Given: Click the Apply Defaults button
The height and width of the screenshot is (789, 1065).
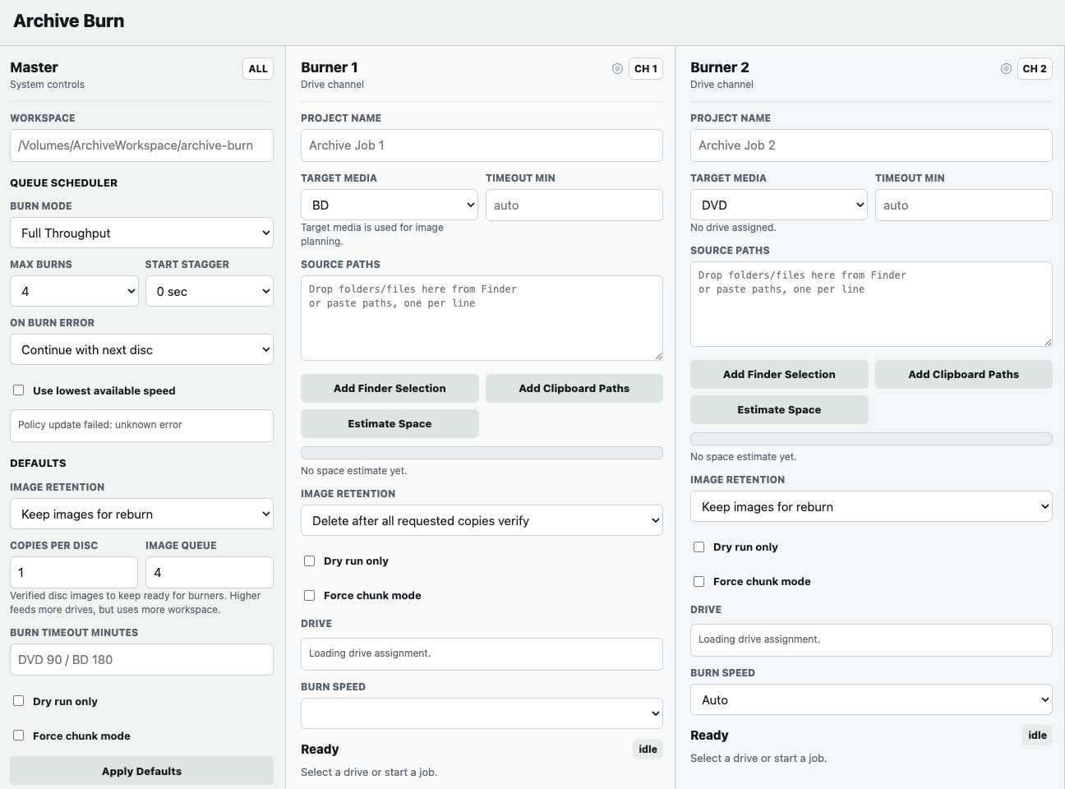Looking at the screenshot, I should [141, 771].
